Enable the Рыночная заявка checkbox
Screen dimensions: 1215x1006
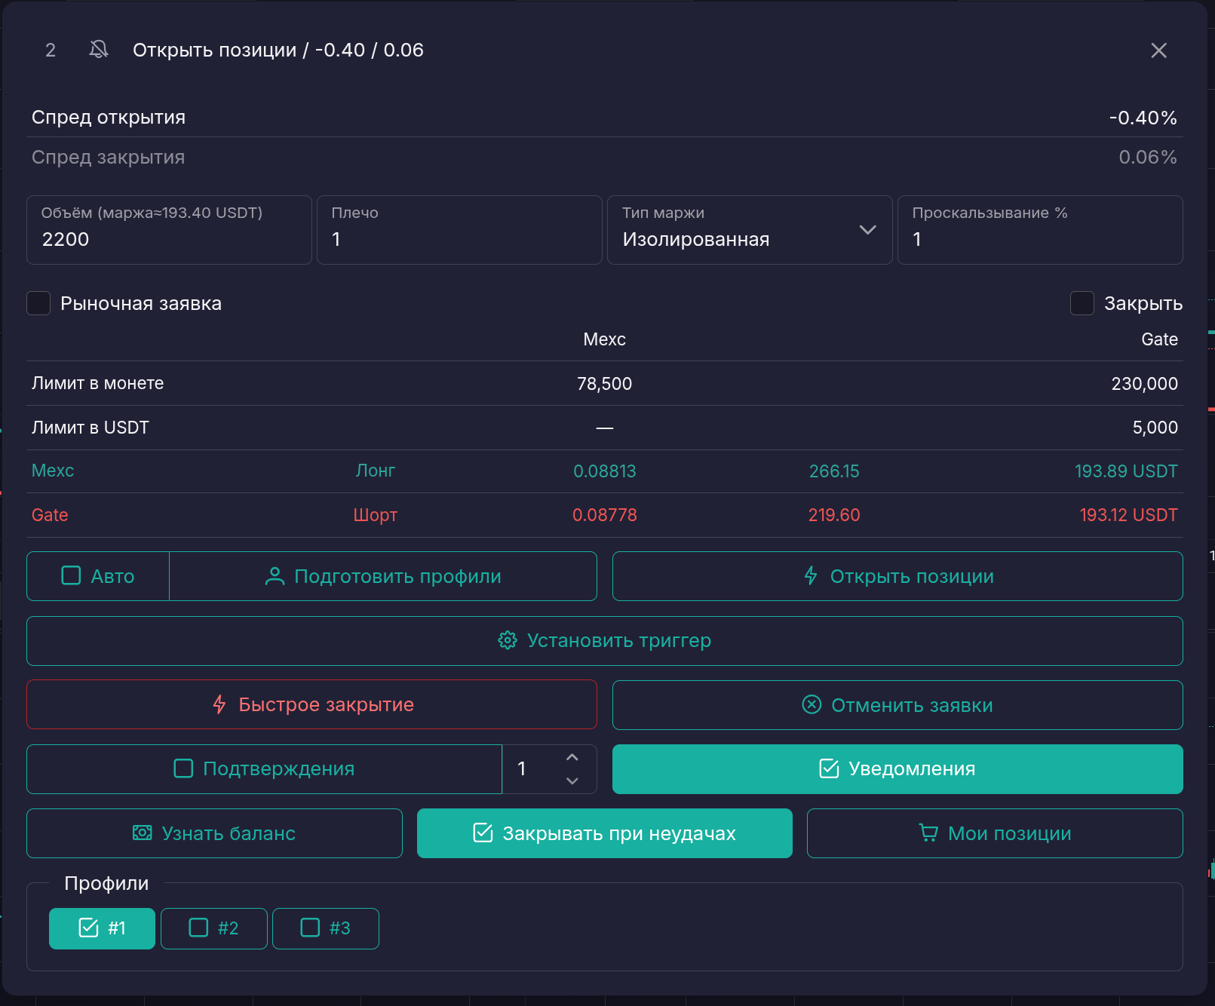pos(38,303)
